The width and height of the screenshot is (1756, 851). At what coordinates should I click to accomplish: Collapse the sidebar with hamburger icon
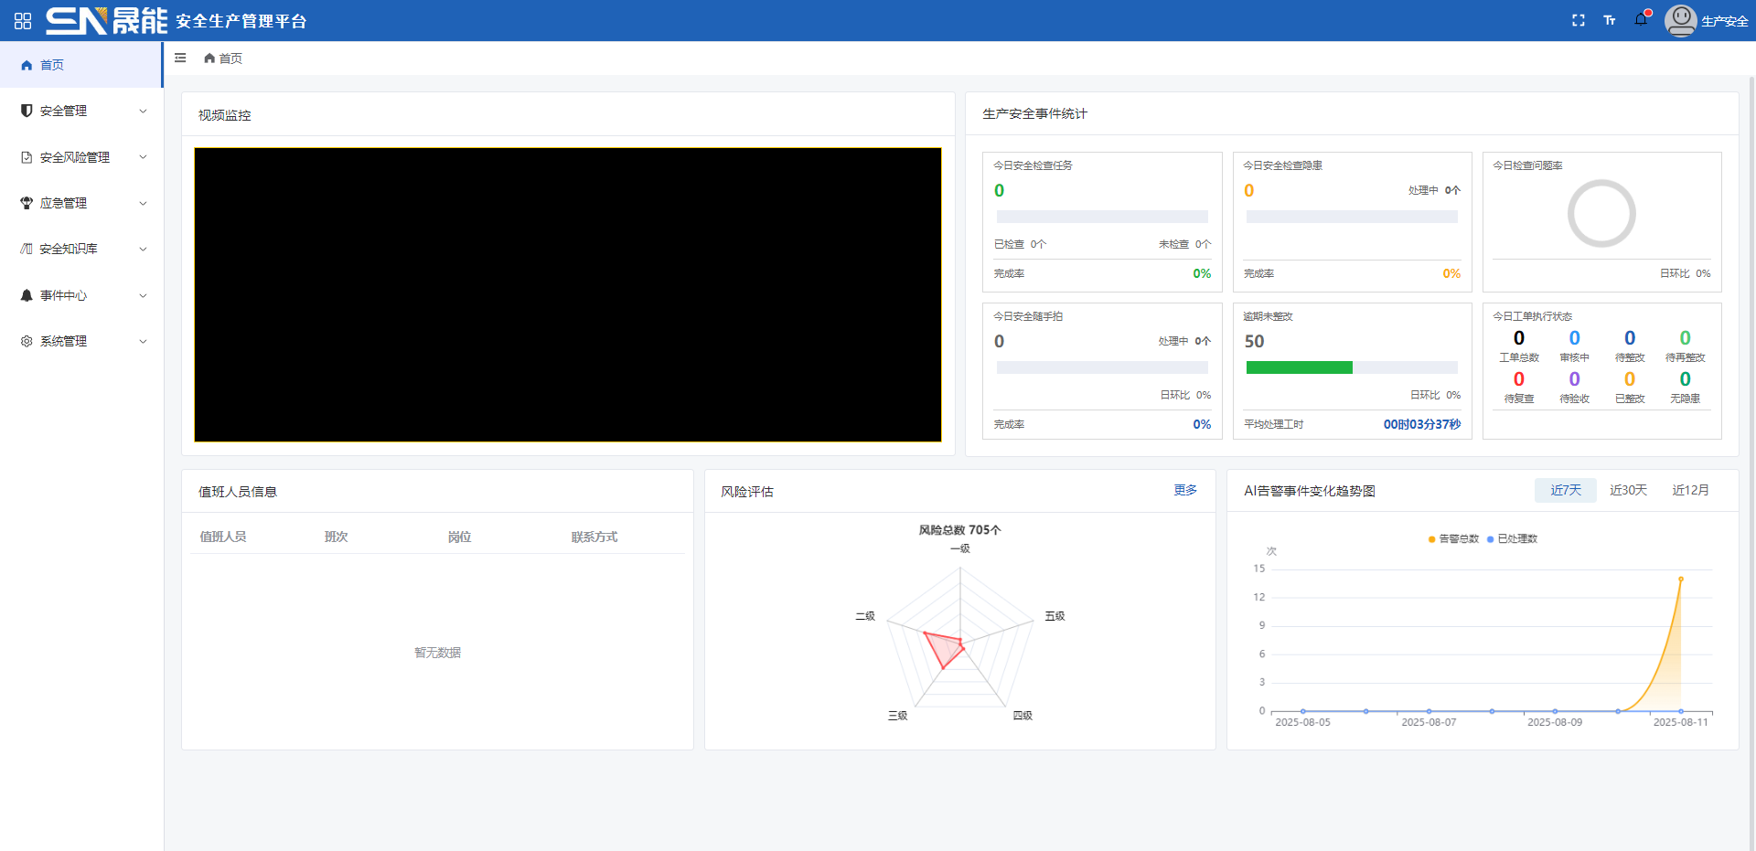tap(180, 58)
